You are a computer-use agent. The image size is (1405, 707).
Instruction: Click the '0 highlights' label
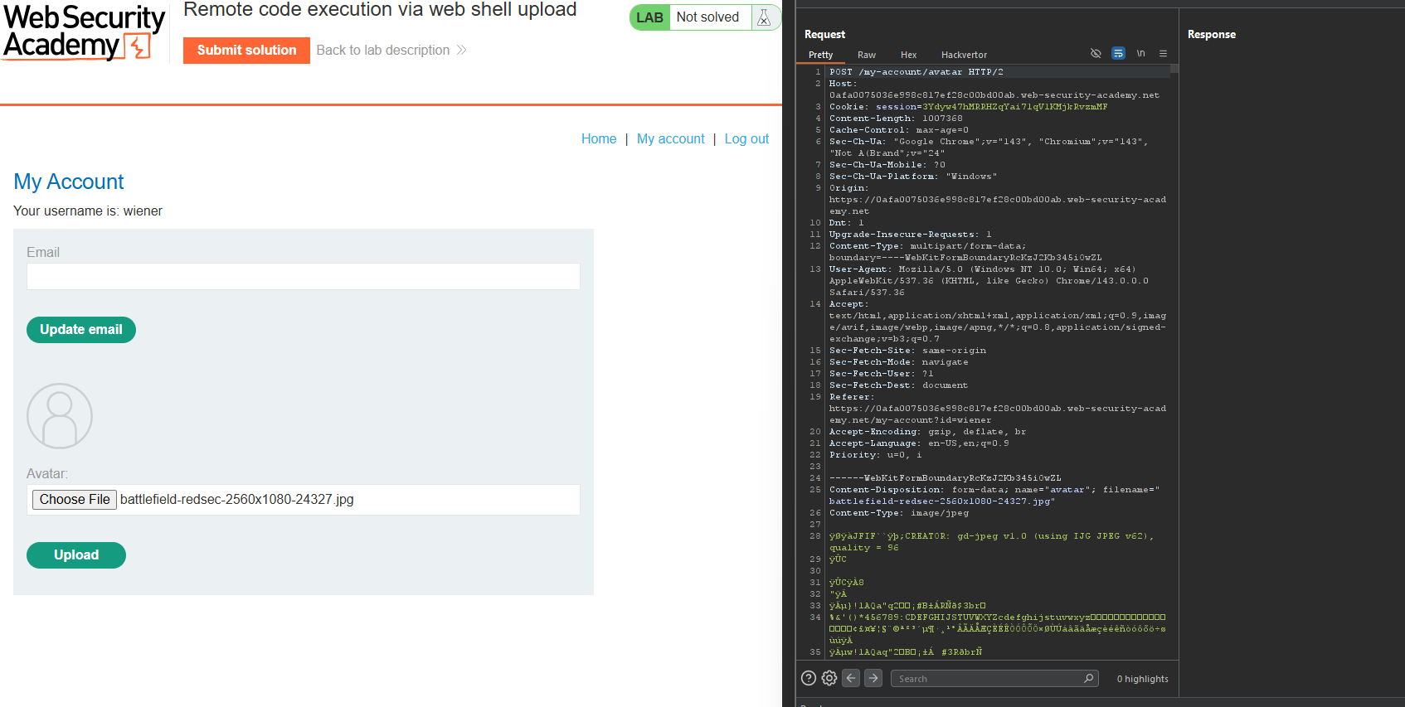(x=1142, y=679)
